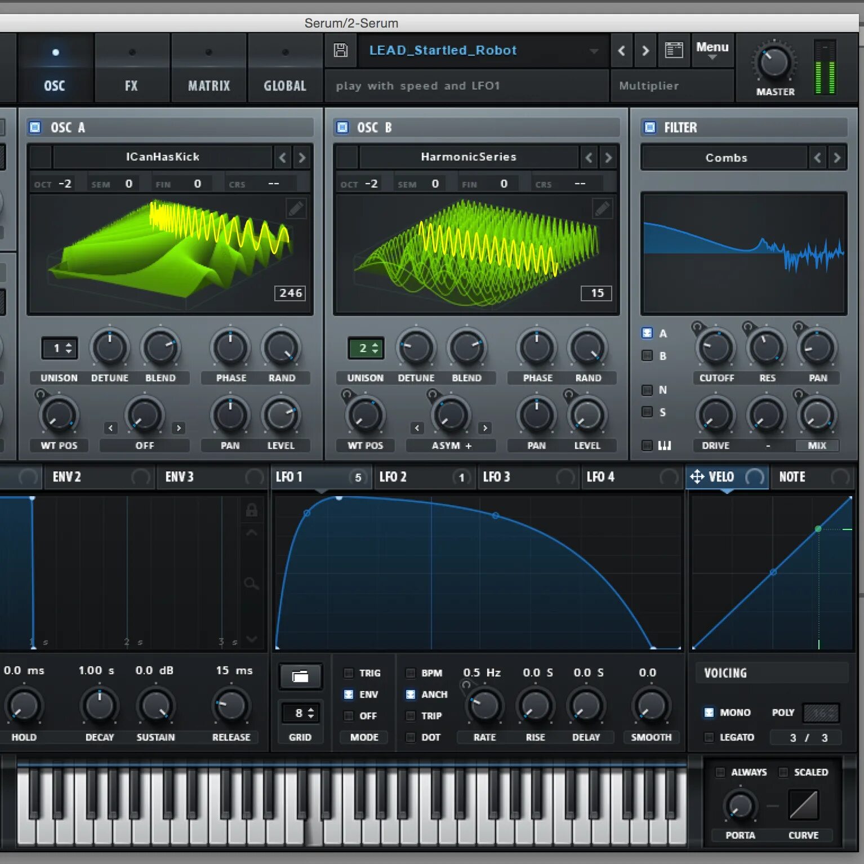Select the LFO 2 tab
Screen dimensions: 864x864
click(425, 477)
